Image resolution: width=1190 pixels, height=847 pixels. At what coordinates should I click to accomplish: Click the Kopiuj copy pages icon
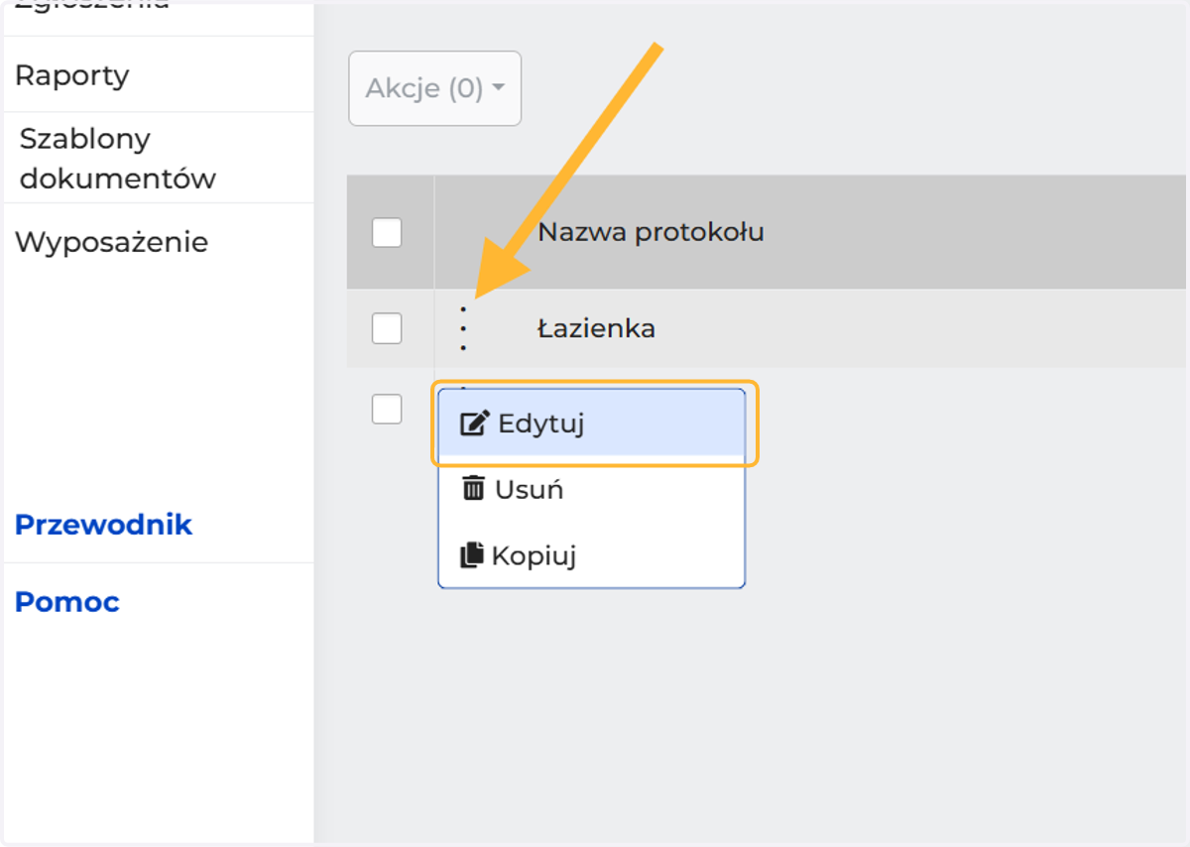472,554
